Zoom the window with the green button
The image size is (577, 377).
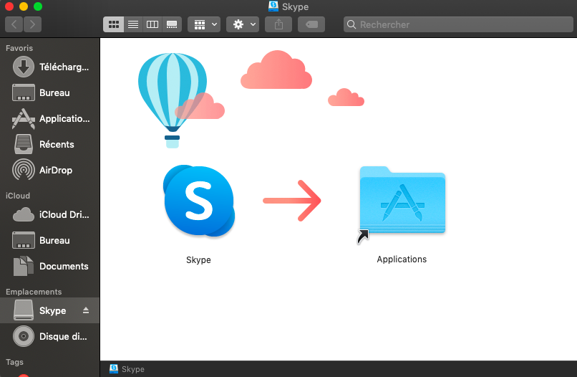(x=38, y=6)
